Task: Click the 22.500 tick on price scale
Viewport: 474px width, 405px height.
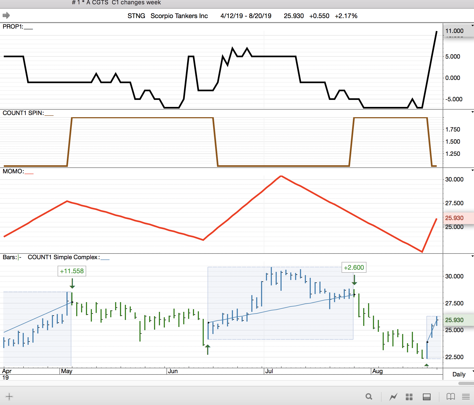Action: [454, 357]
